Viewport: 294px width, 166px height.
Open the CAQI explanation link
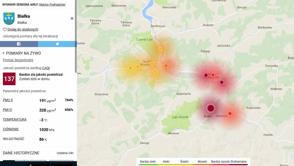[x=46, y=68]
